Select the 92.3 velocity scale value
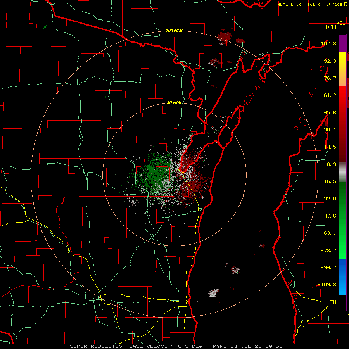349x349 pixels. 330,61
